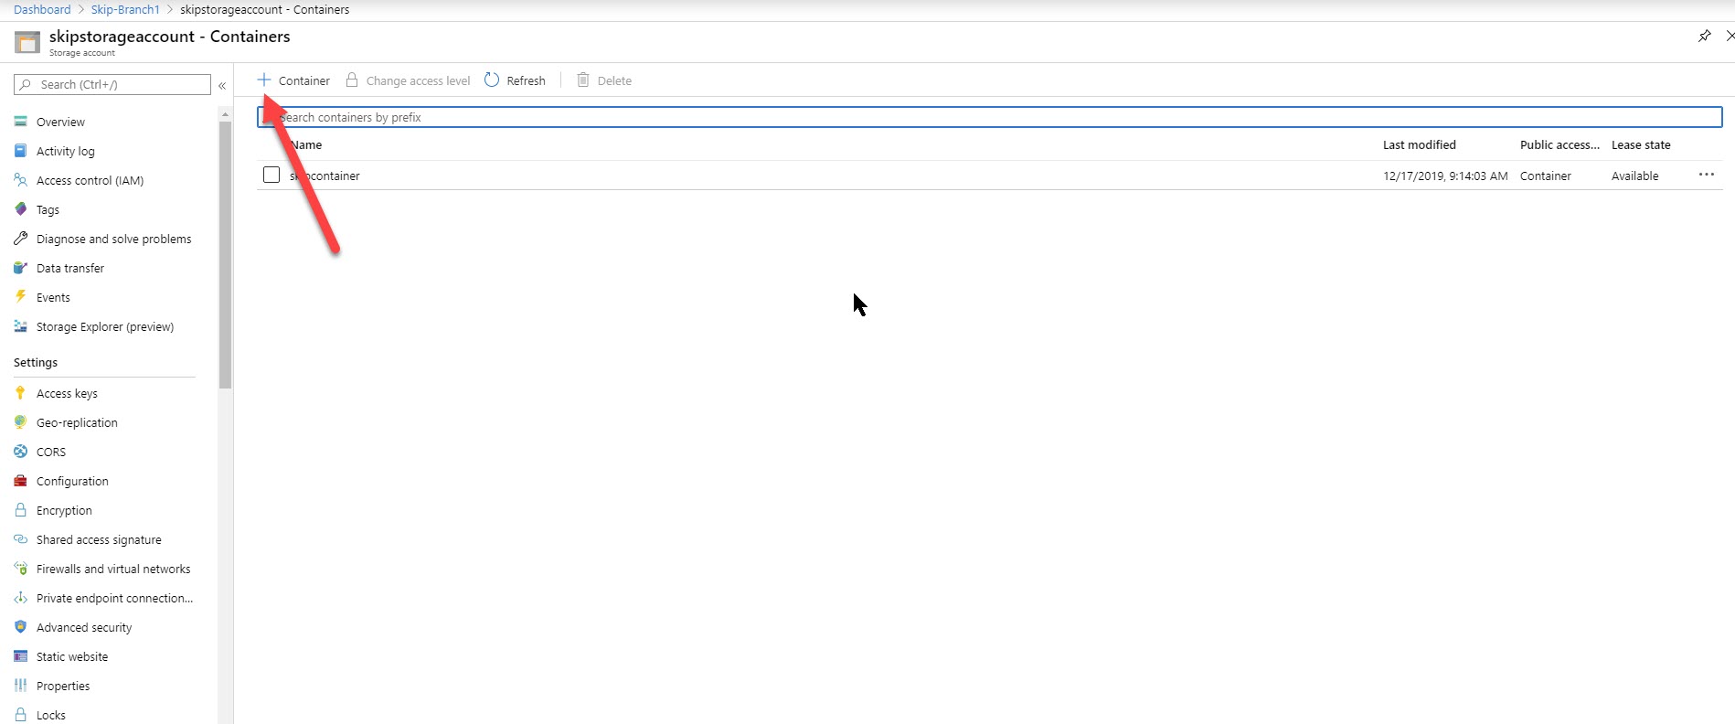The height and width of the screenshot is (724, 1735).
Task: Open the Activity log icon
Action: [x=20, y=151]
